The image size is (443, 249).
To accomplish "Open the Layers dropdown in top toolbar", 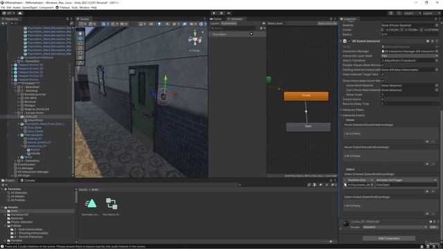I will coord(412,13).
